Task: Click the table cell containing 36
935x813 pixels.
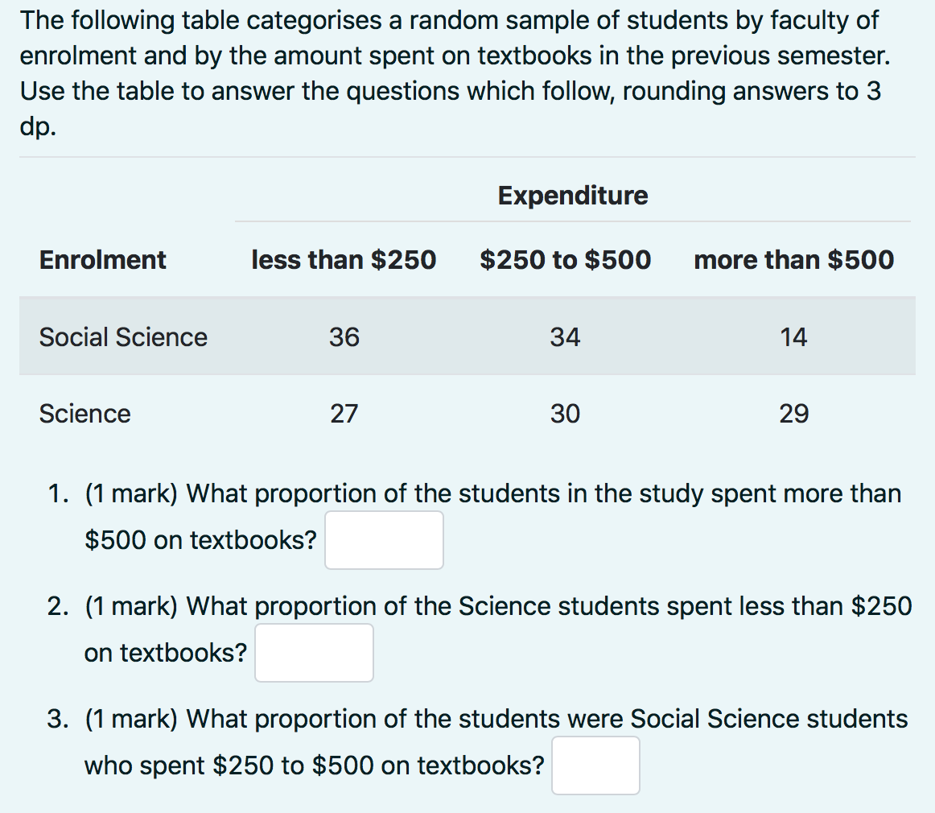Action: pos(344,336)
